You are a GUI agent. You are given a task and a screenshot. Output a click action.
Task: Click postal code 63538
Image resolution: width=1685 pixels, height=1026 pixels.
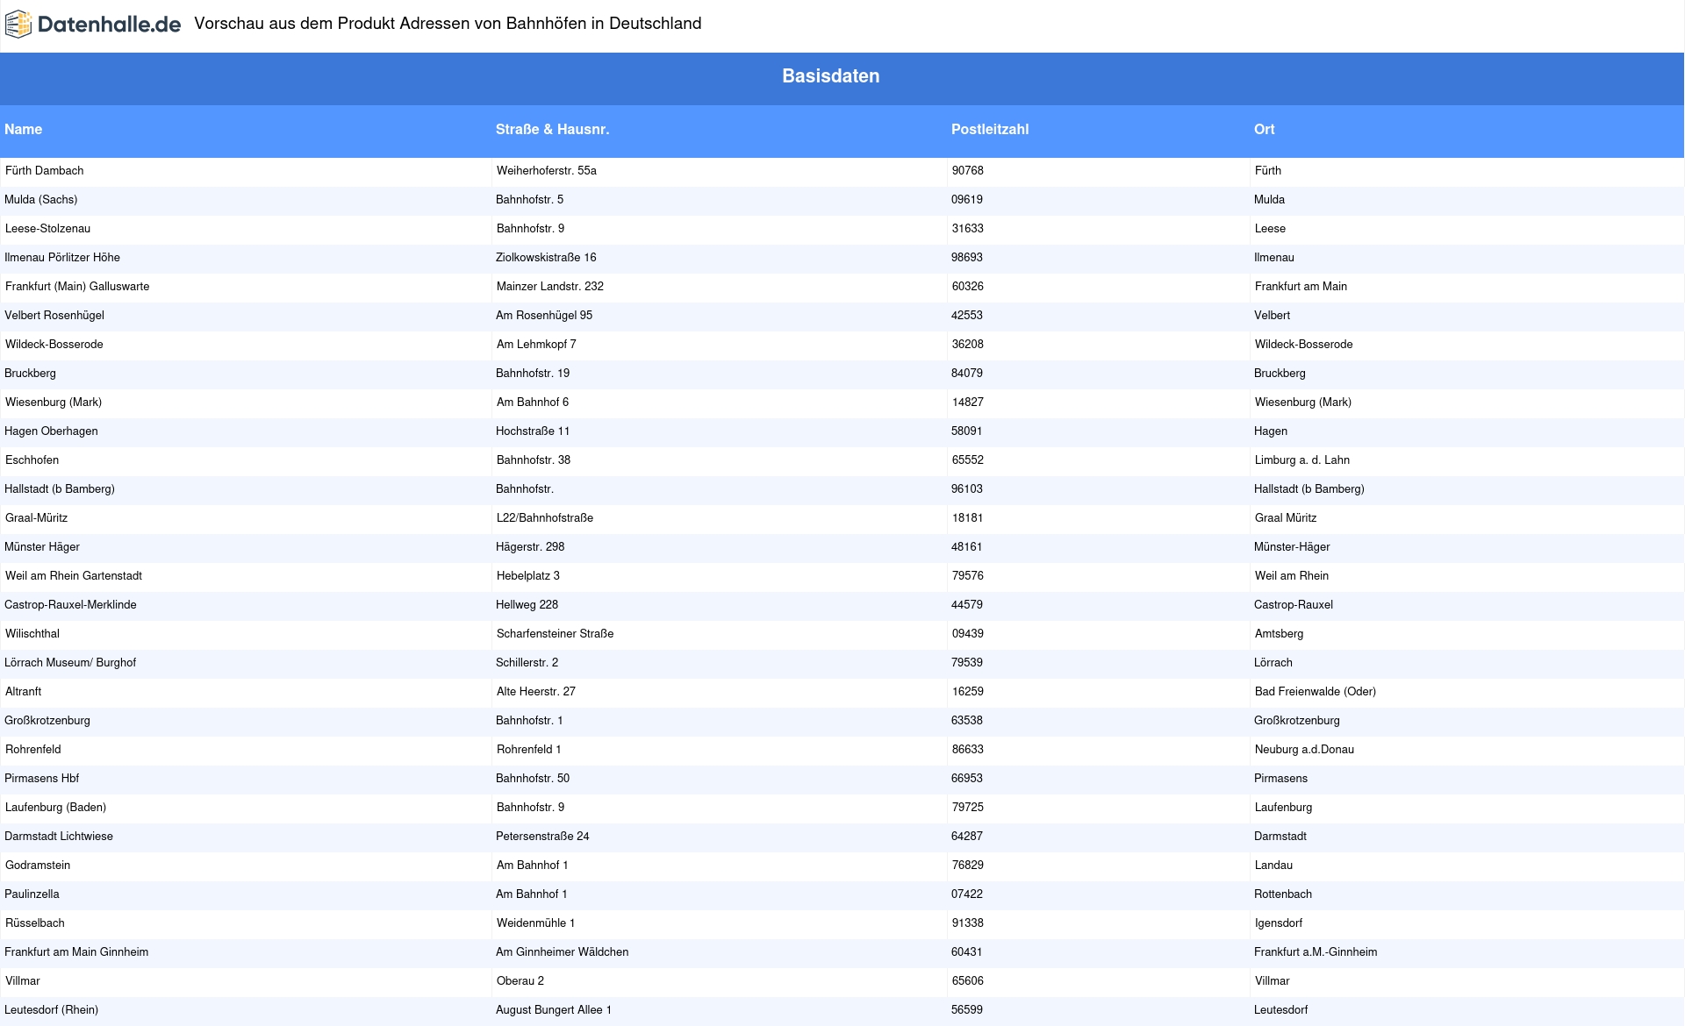967,721
